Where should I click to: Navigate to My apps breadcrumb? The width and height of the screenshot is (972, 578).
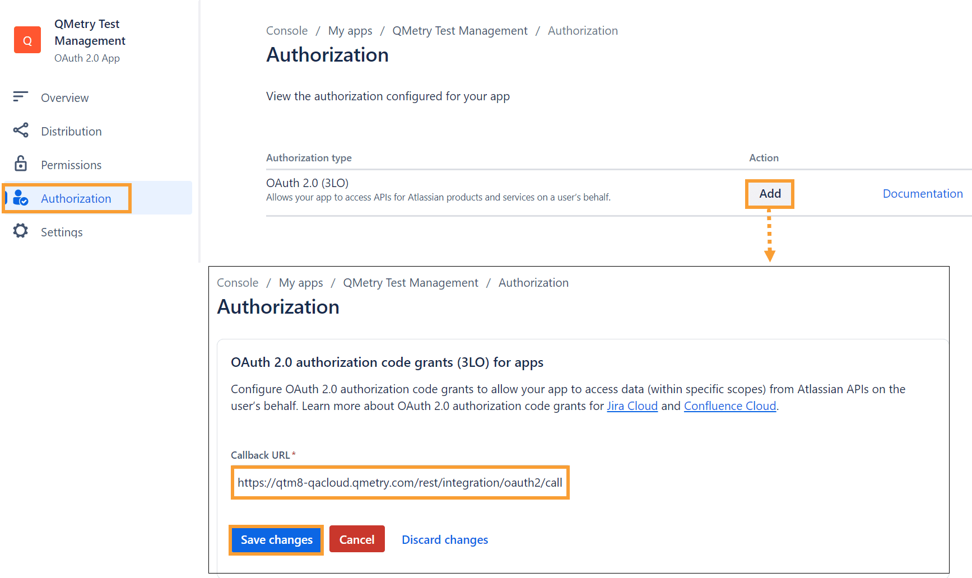350,30
